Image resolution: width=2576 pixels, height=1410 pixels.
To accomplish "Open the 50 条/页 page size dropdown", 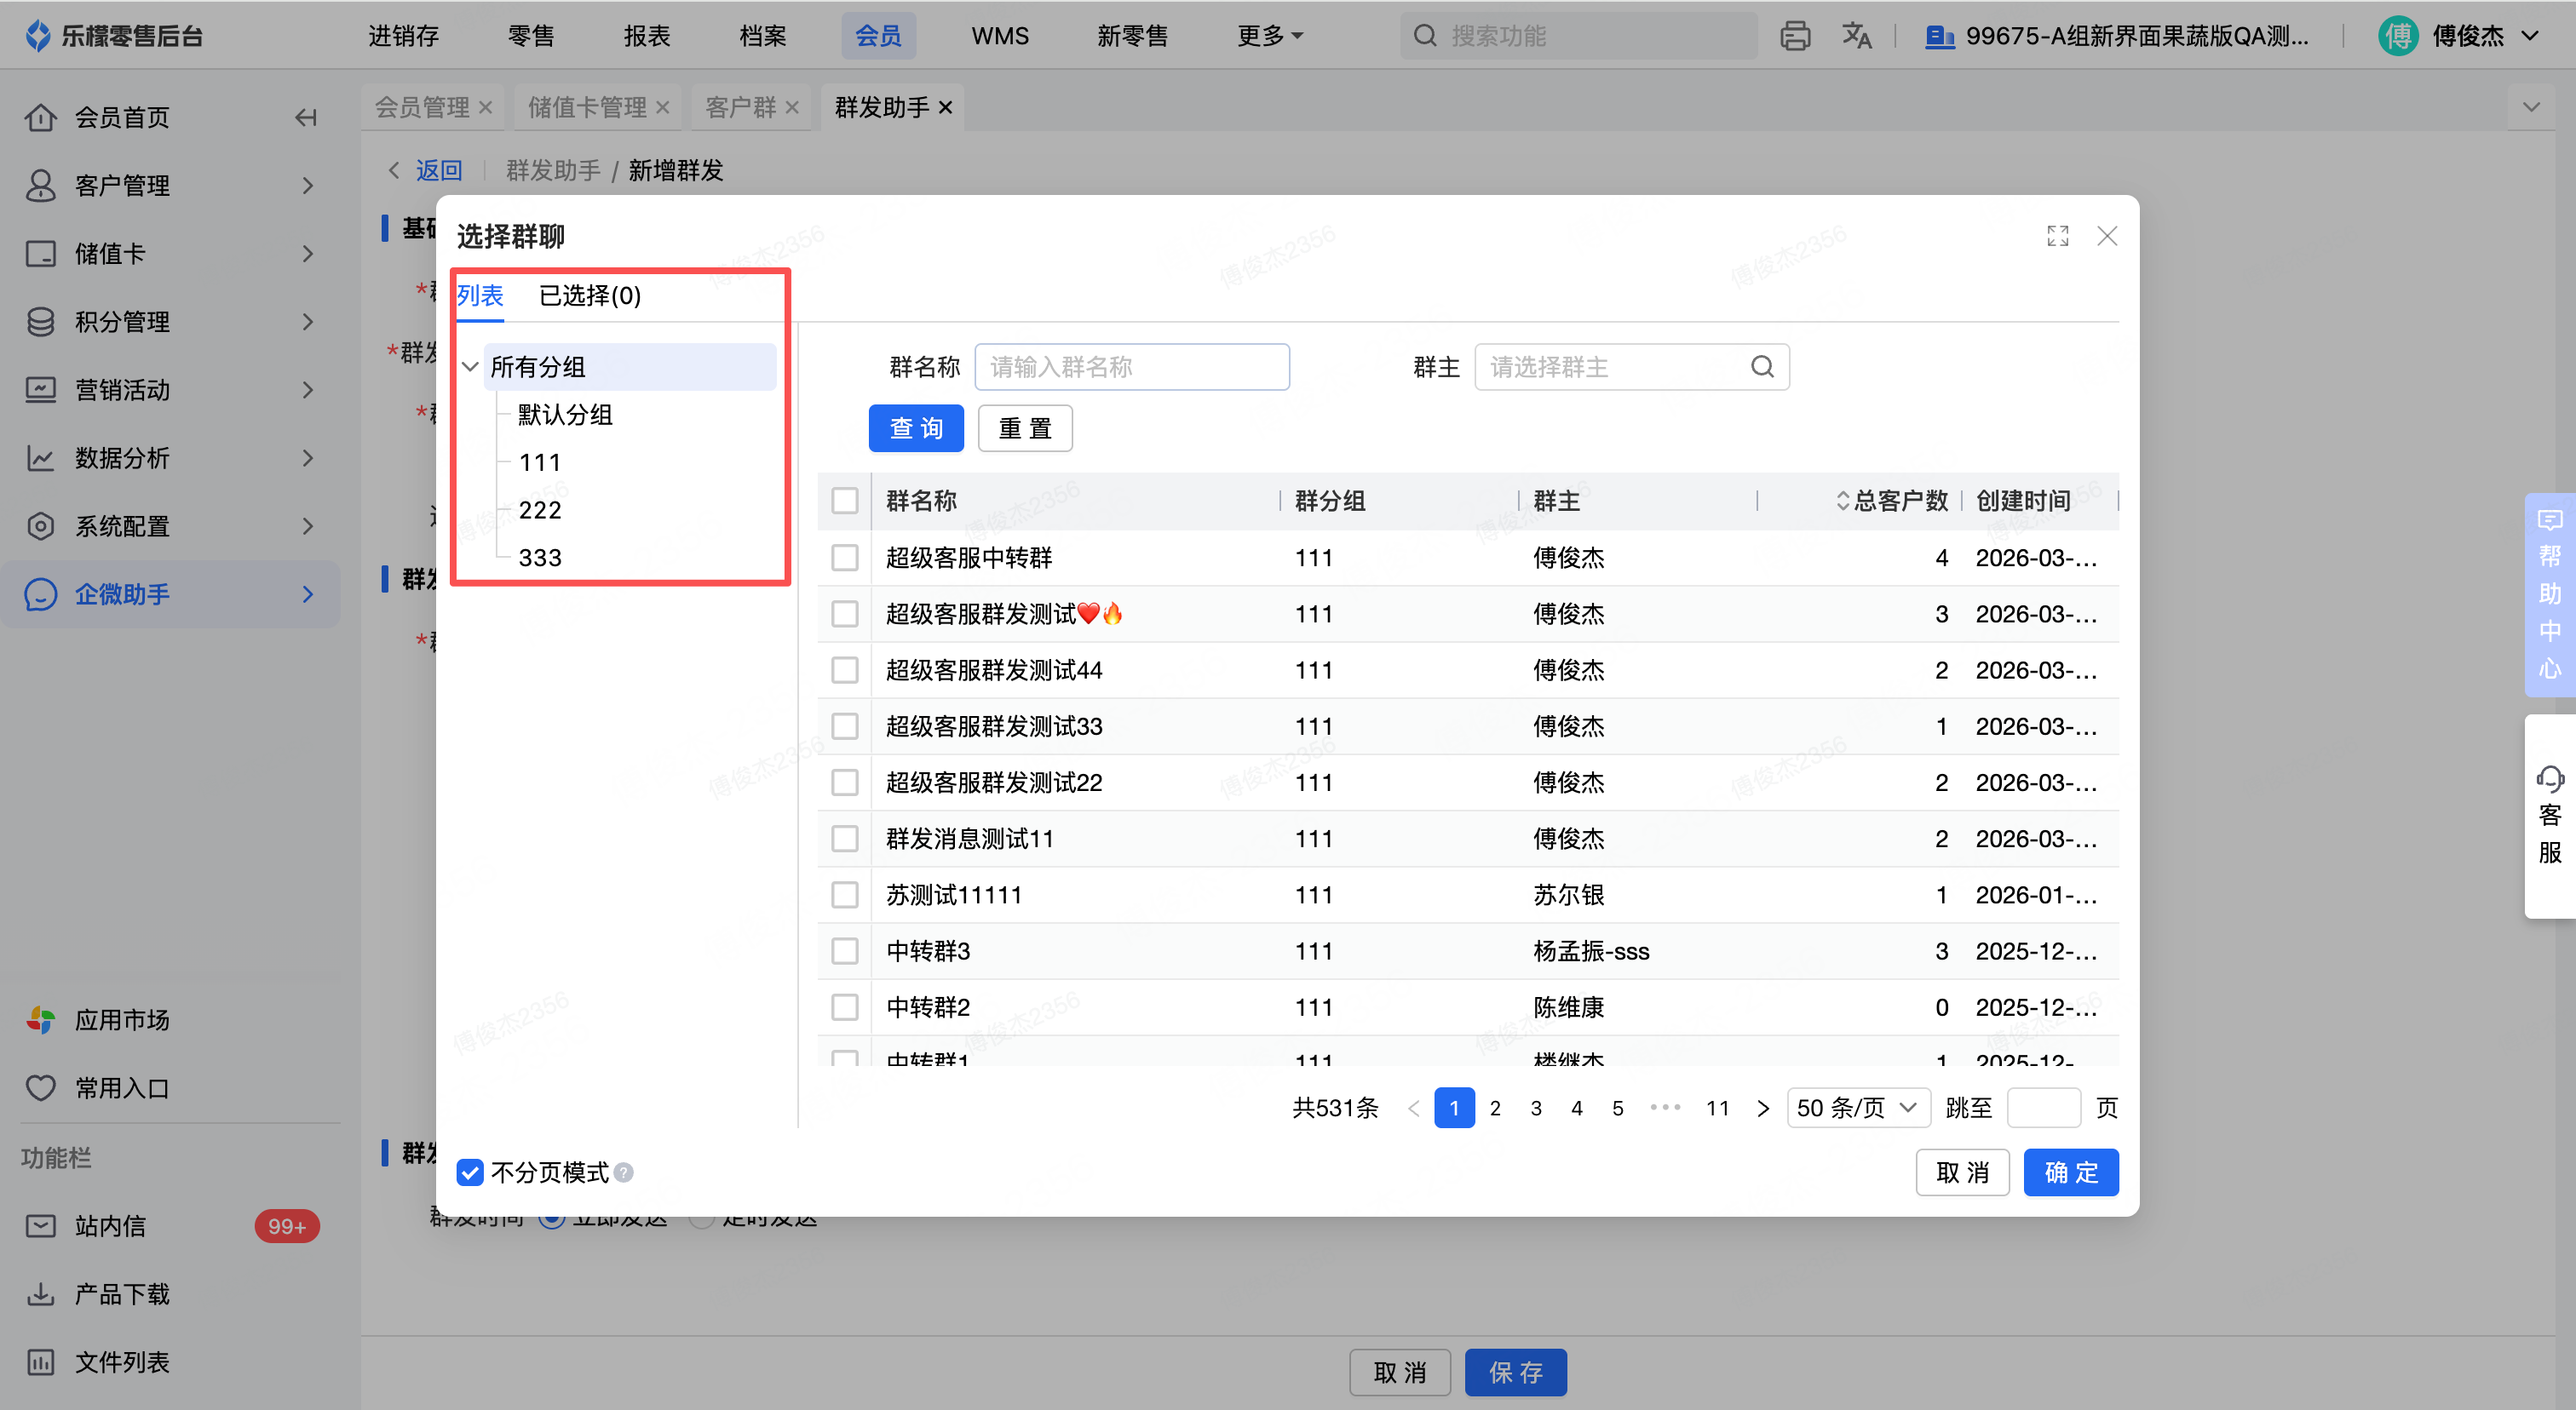I will tap(1857, 1107).
